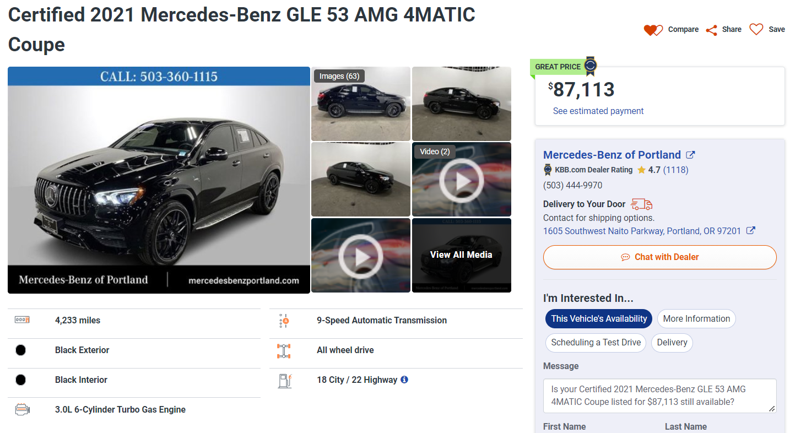Click View All Media
This screenshot has height=433, width=790.
[x=462, y=255]
